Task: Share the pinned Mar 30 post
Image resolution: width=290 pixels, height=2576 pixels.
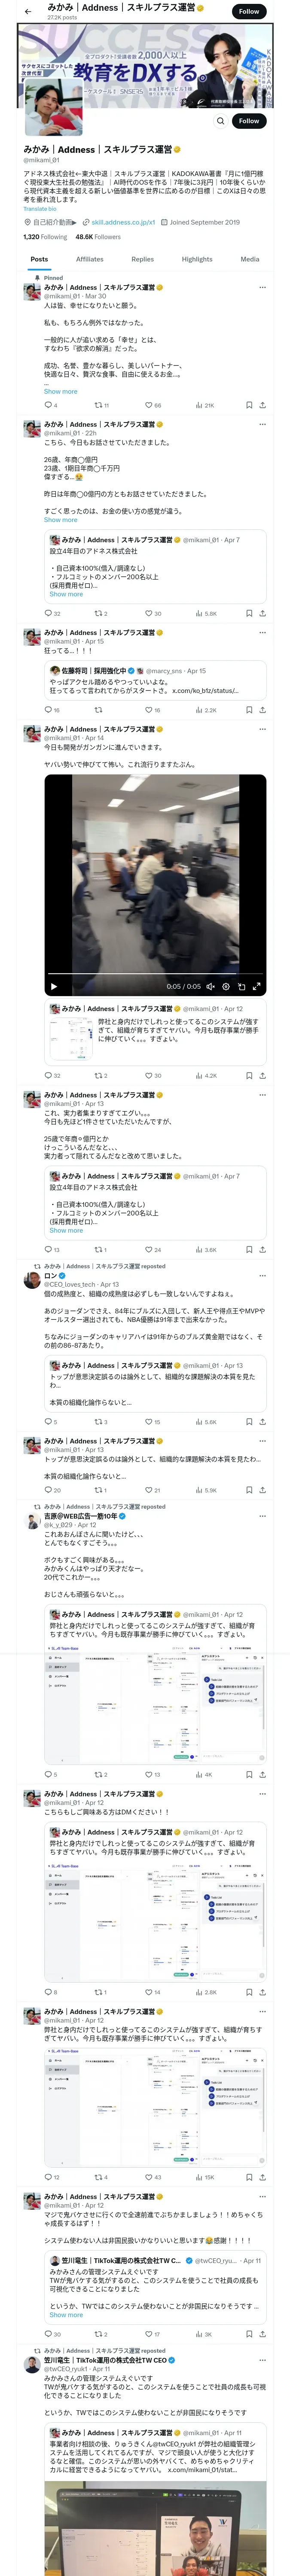Action: [262, 405]
